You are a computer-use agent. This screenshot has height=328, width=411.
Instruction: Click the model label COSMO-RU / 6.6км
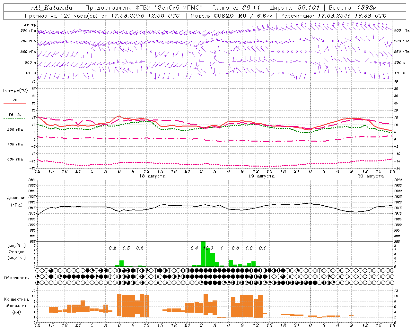(243, 16)
